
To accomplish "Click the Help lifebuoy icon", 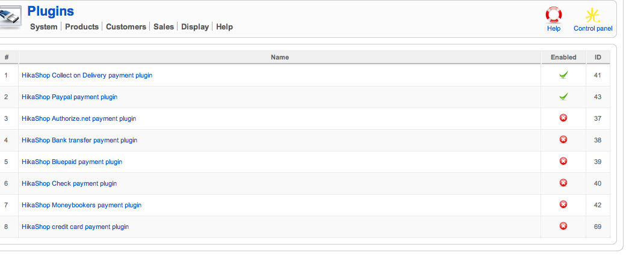I will point(553,15).
